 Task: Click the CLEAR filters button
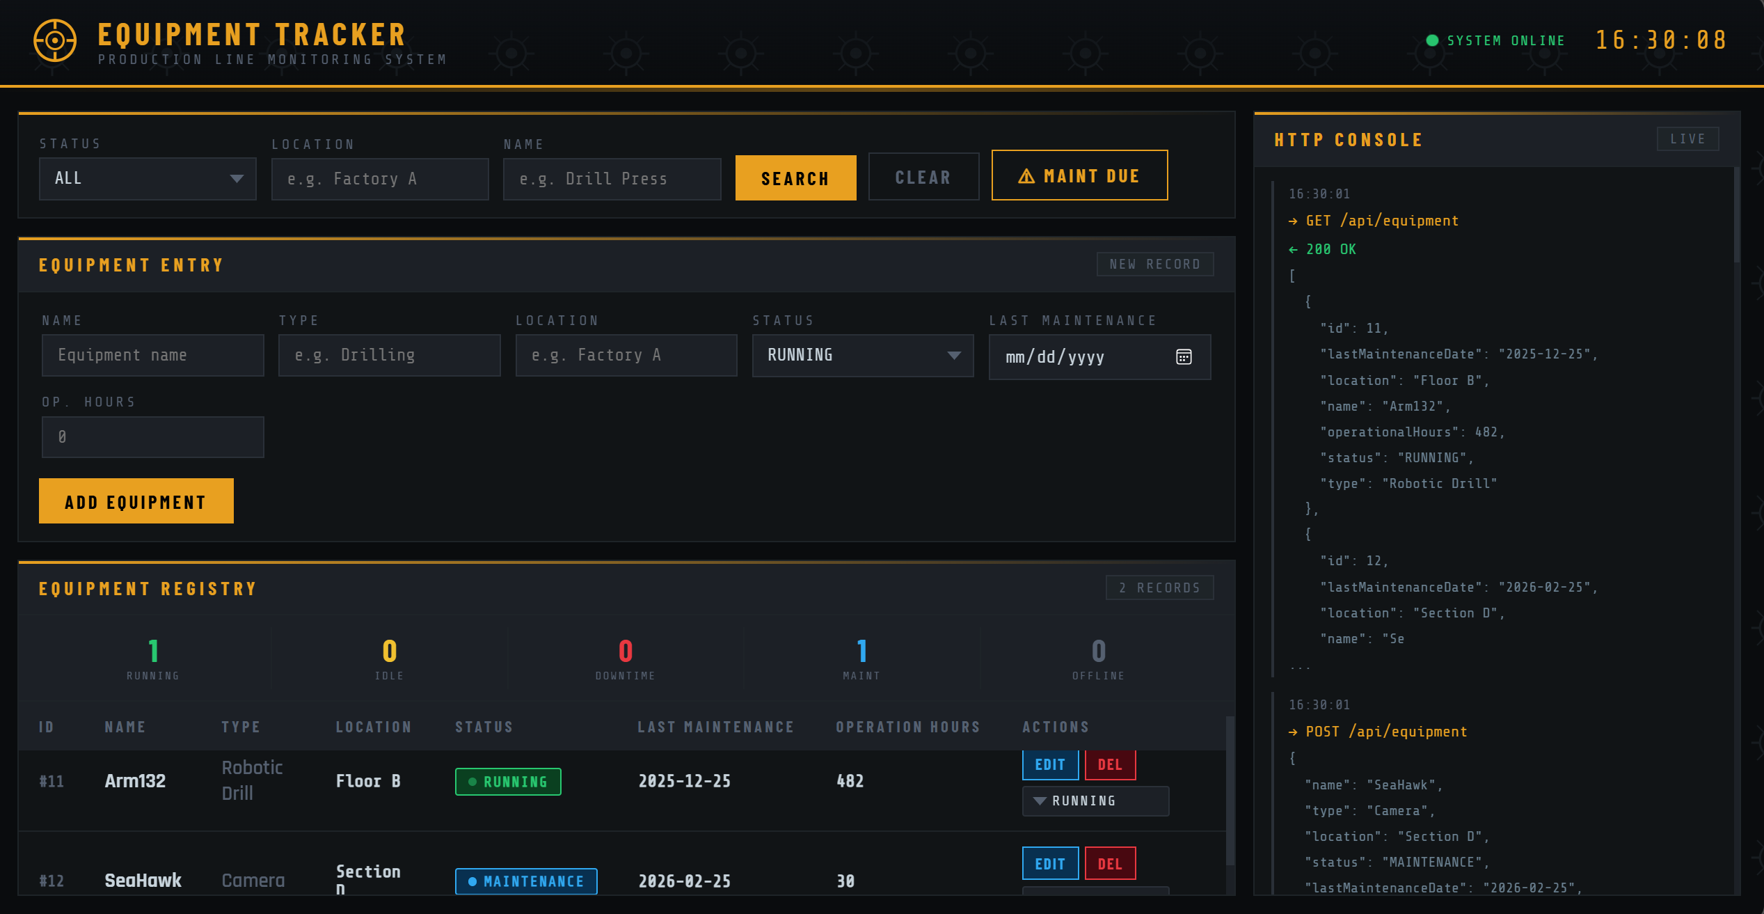tap(923, 178)
